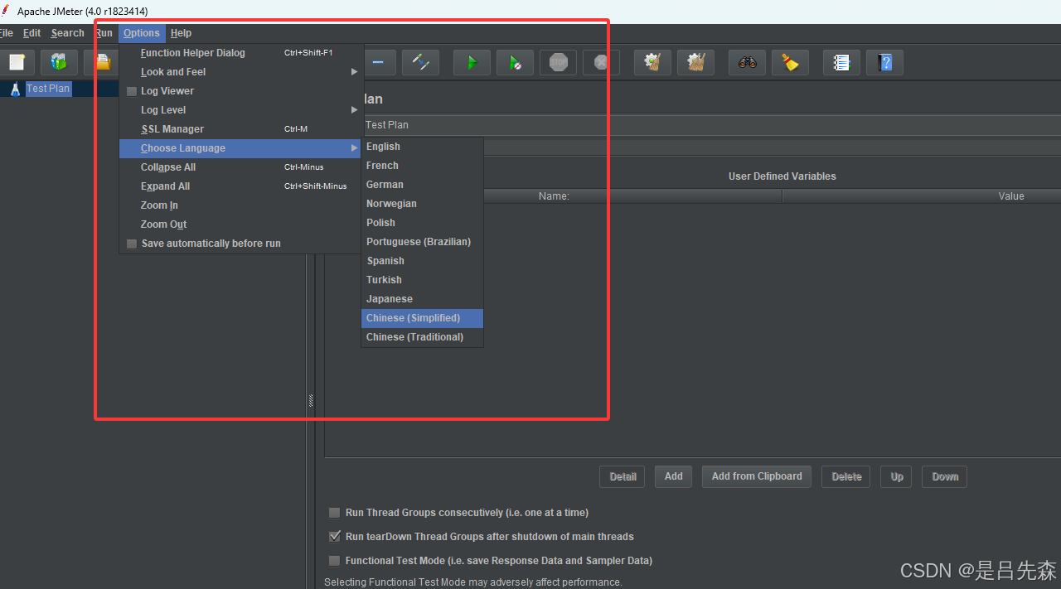
Task: Toggle the Log Viewer checkbox
Action: pyautogui.click(x=132, y=91)
